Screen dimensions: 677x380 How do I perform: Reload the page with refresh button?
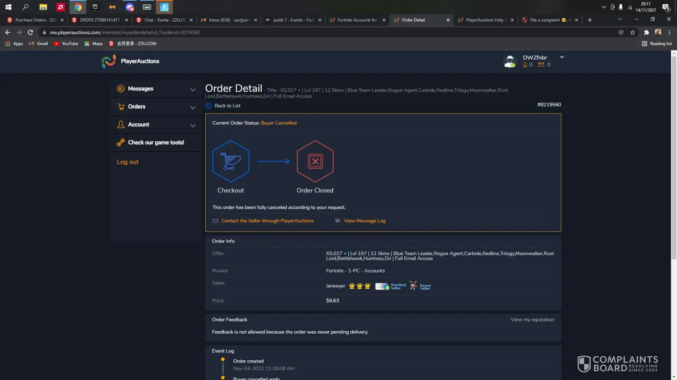(30, 32)
